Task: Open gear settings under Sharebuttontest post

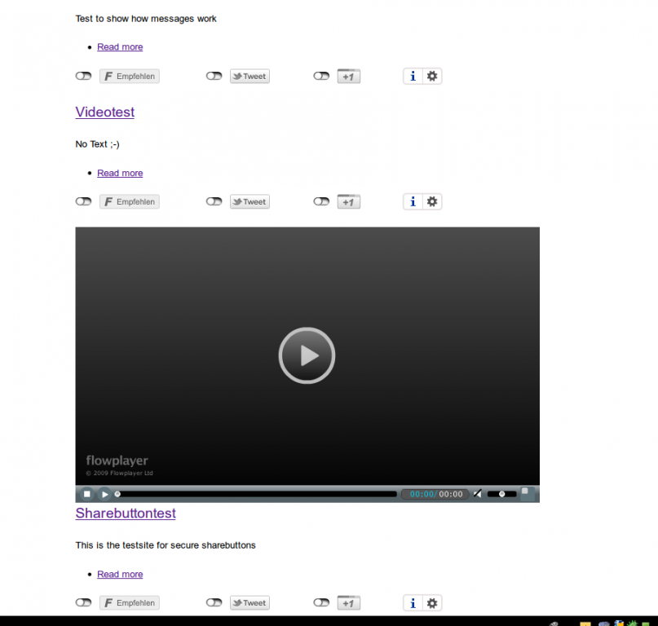Action: point(432,603)
